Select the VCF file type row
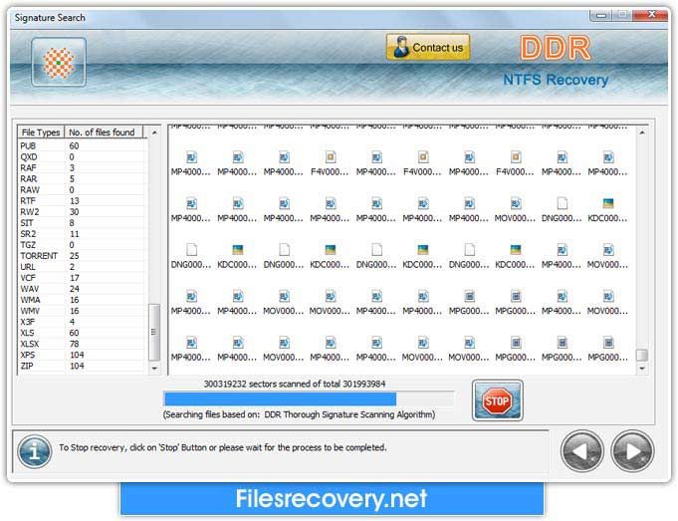Screen dimensions: 678x521 pos(82,278)
